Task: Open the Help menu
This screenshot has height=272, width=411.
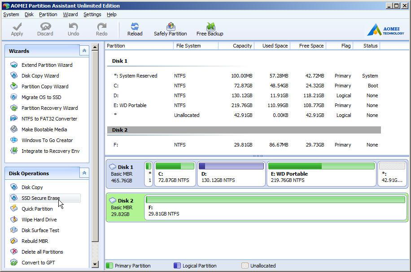Action: pos(111,14)
